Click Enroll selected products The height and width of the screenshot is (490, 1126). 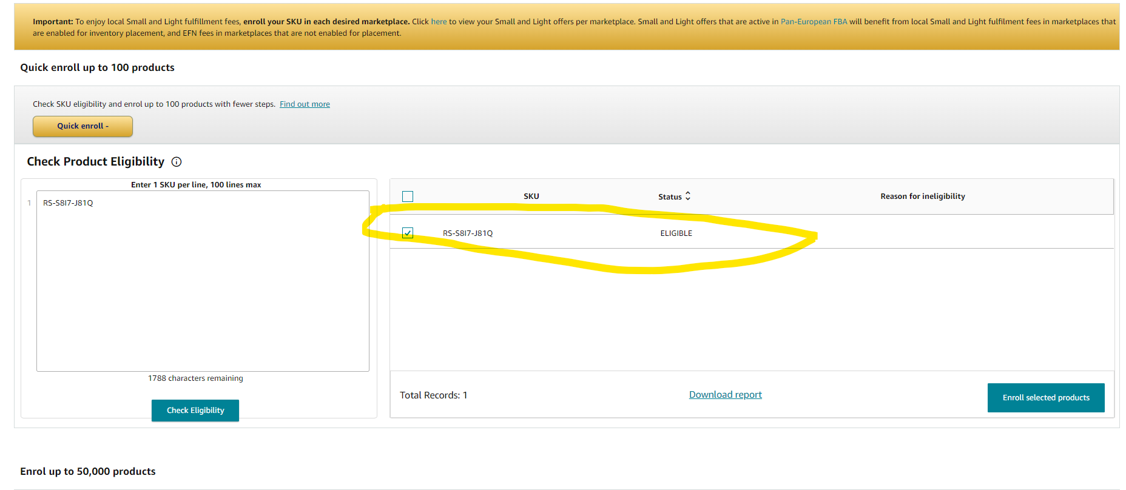(x=1045, y=398)
